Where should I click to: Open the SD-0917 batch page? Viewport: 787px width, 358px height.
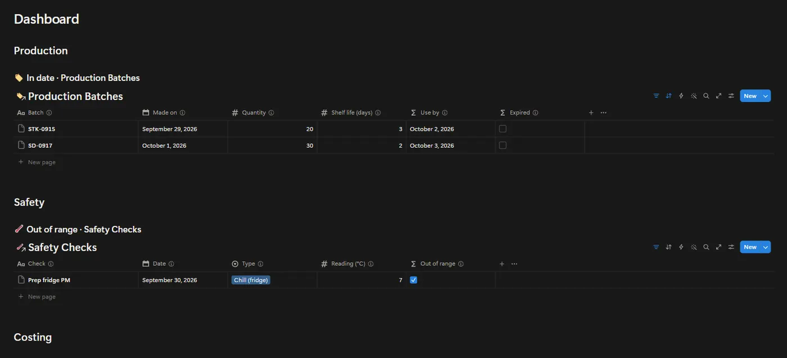pyautogui.click(x=40, y=146)
